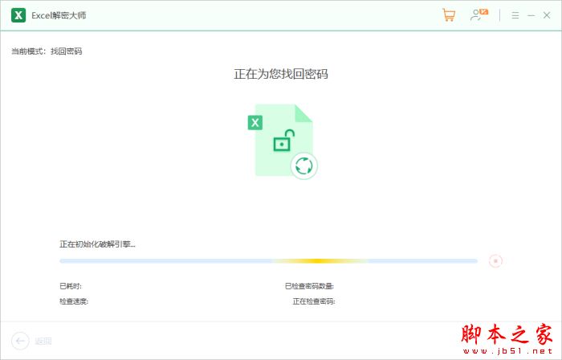The image size is (562, 360).
Task: Click the 返回 back label
Action: point(43,341)
